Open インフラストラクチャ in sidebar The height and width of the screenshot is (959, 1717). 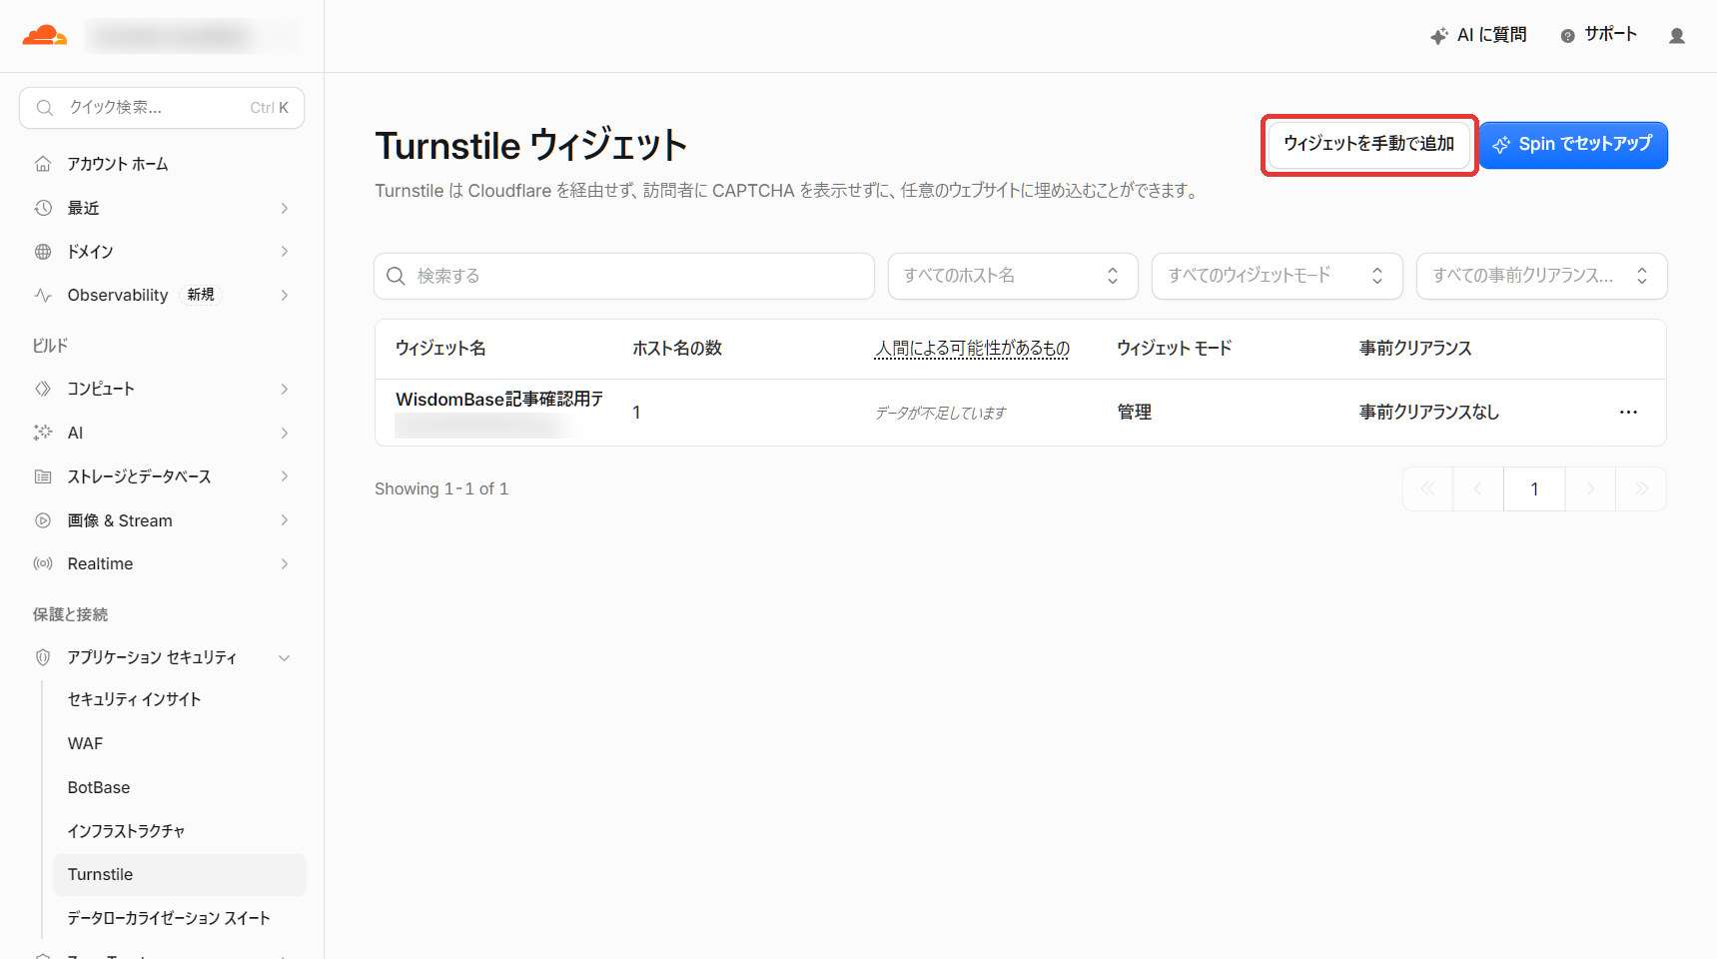tap(126, 831)
